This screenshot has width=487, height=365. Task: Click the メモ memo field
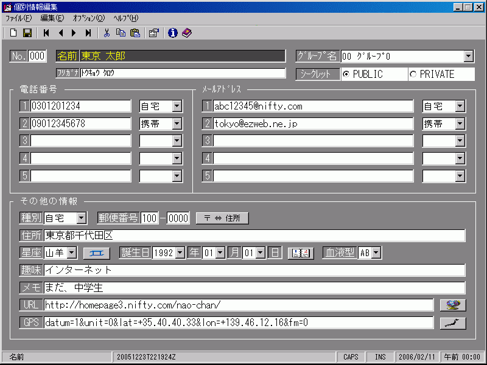coord(254,288)
